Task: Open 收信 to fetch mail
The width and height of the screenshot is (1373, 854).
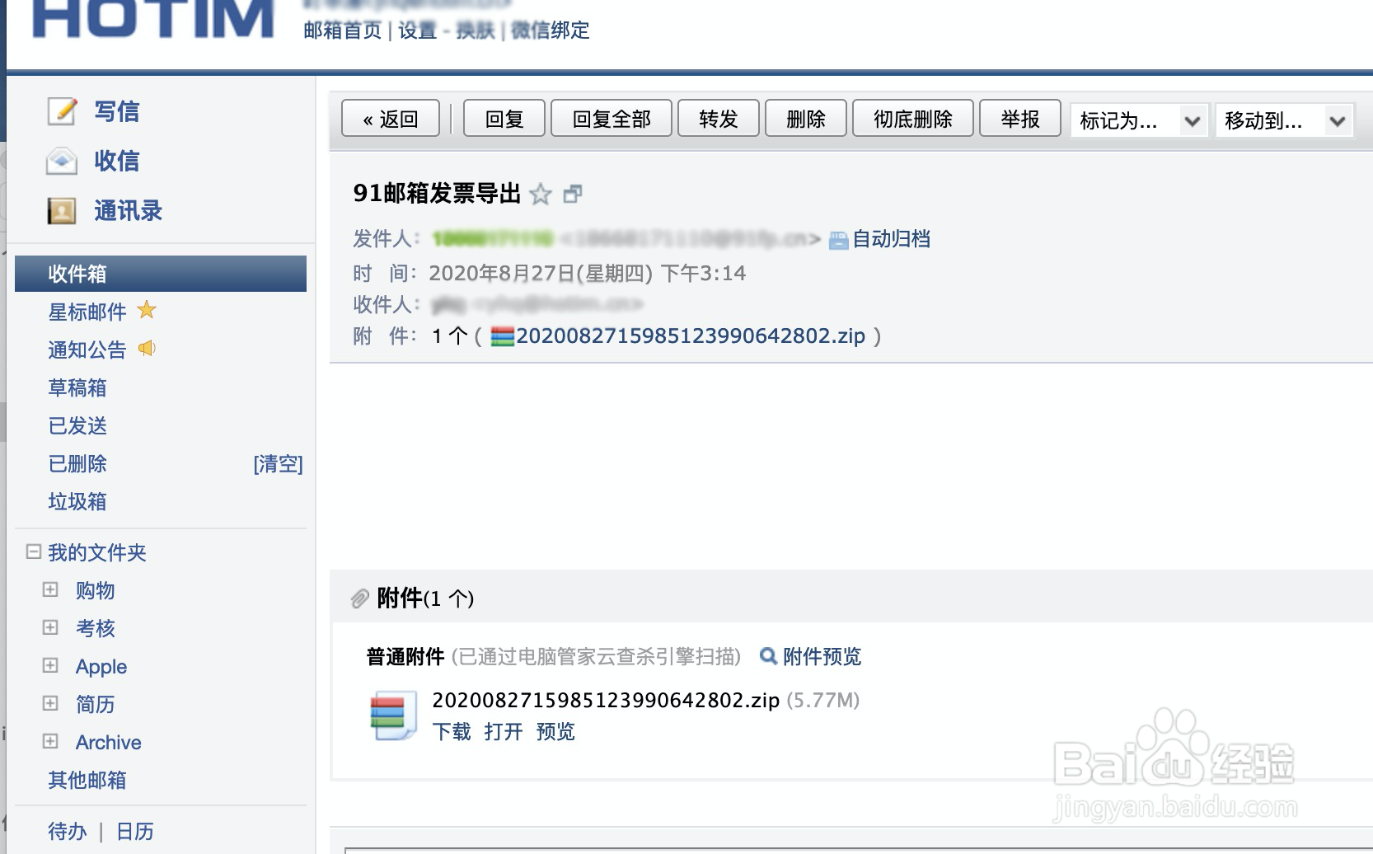Action: click(x=116, y=161)
